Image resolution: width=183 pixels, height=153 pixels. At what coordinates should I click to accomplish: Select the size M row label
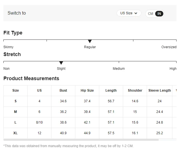click(x=15, y=112)
